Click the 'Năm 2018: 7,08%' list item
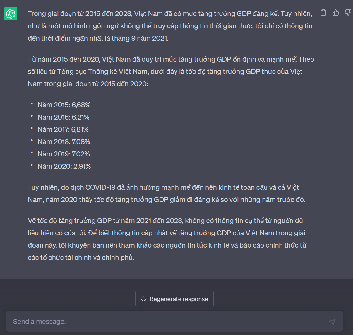 64,142
